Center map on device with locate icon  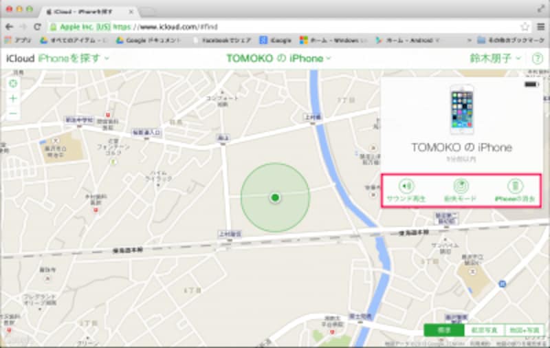[x=13, y=84]
